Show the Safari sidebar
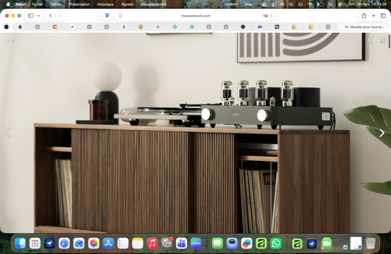The image size is (391, 254). (31, 16)
